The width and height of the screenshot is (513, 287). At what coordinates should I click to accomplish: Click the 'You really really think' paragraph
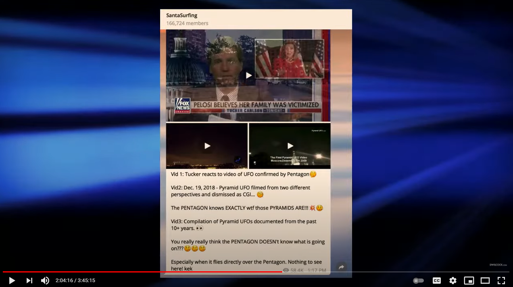pyautogui.click(x=248, y=245)
